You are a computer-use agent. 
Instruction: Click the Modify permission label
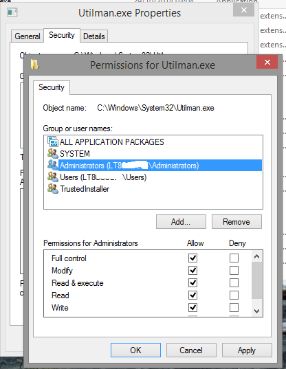click(62, 271)
